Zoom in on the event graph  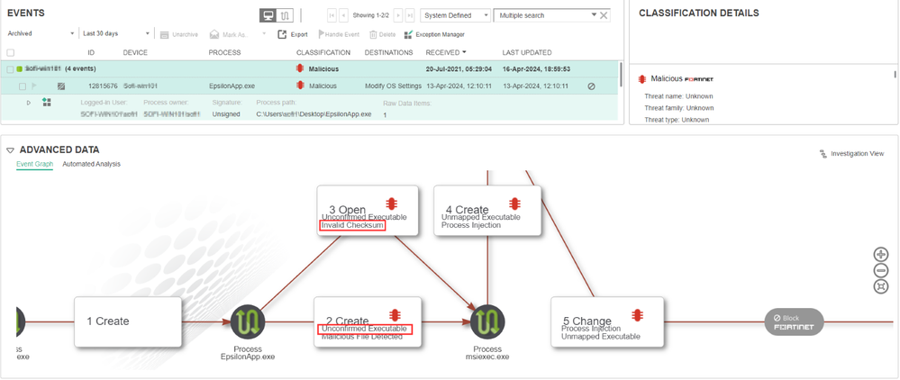(x=880, y=254)
